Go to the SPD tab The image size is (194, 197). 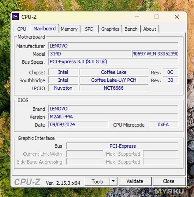[89, 29]
